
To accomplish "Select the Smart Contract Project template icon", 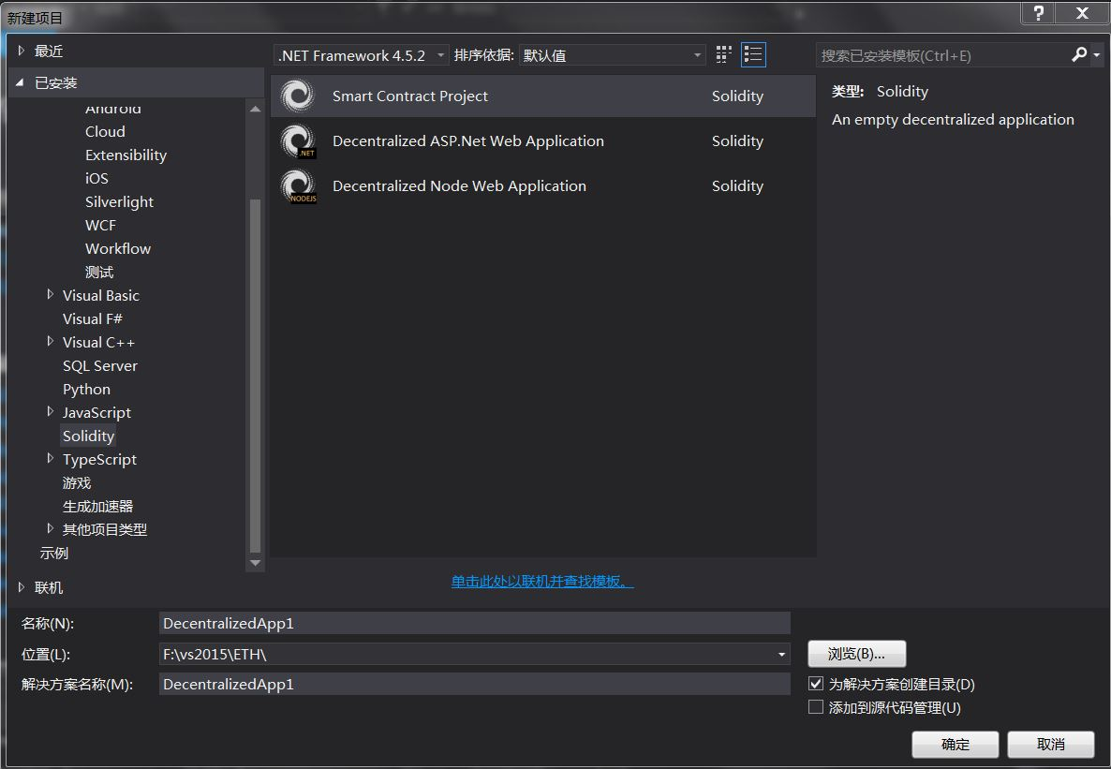I will coord(298,96).
